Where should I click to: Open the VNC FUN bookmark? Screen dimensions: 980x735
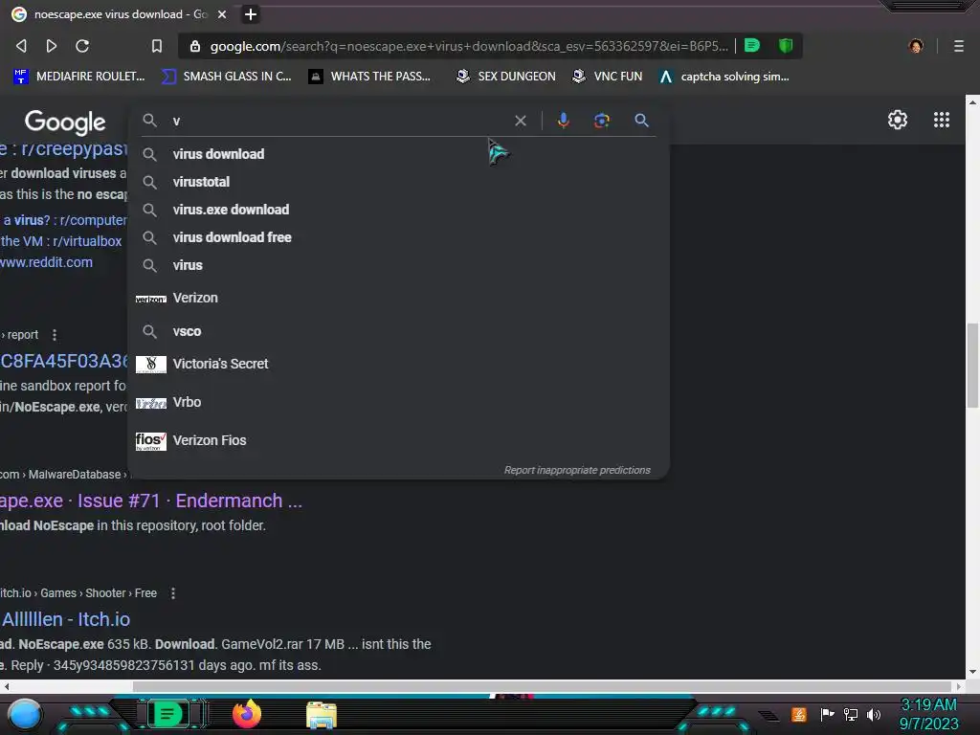607,77
